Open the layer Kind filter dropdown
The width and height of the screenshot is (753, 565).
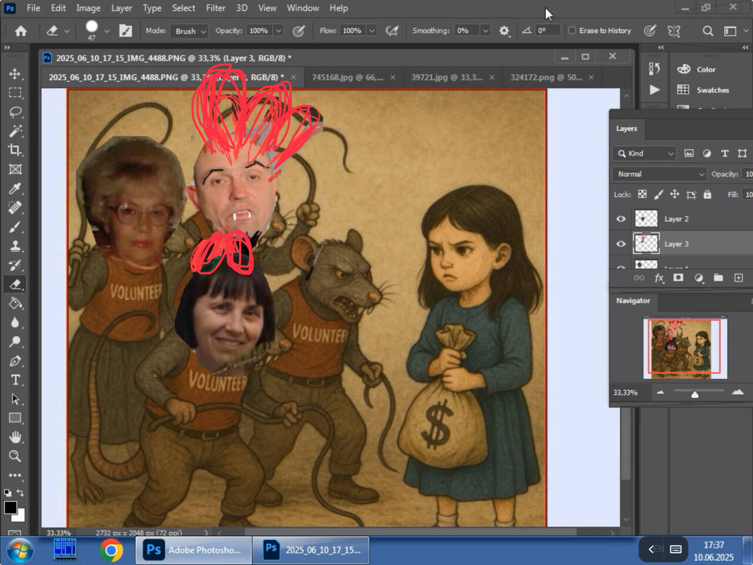click(644, 153)
